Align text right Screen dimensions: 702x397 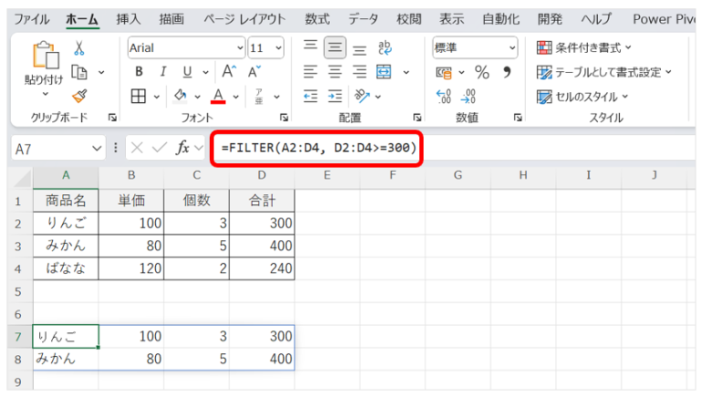coord(359,72)
